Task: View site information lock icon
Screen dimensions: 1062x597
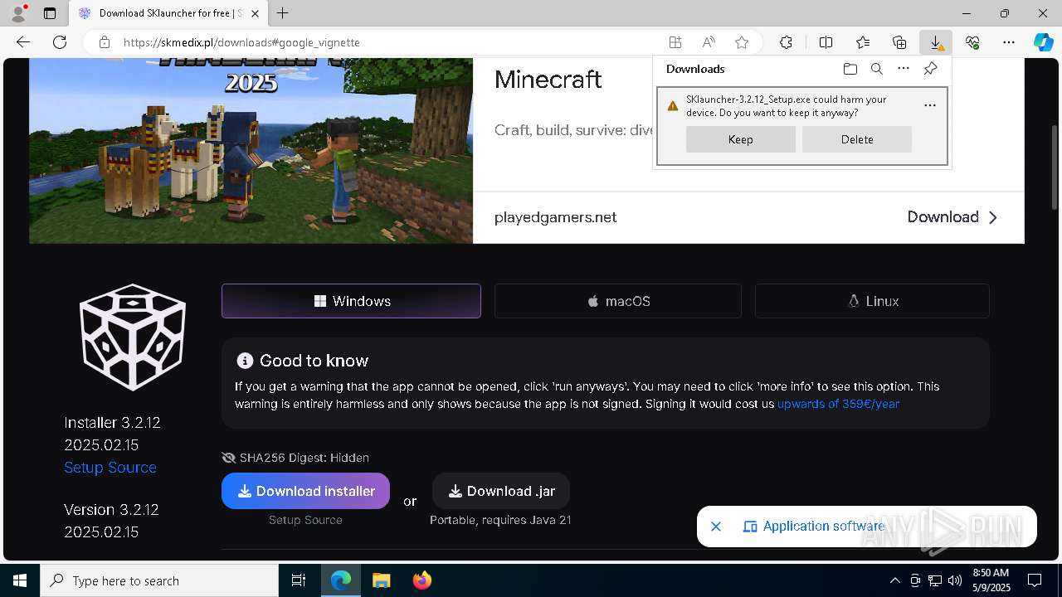Action: (105, 42)
